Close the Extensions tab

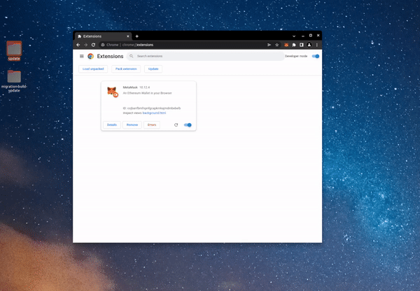[x=128, y=36]
